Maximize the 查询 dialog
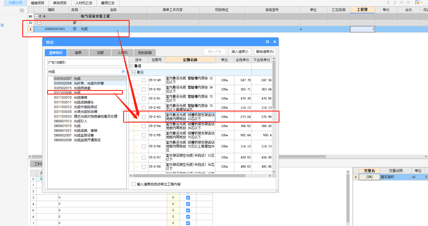Screen dimensions: 428x226 coord(267,42)
